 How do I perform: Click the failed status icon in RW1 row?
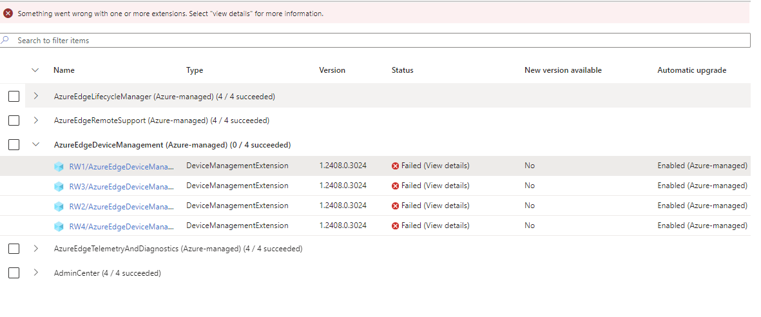point(395,166)
